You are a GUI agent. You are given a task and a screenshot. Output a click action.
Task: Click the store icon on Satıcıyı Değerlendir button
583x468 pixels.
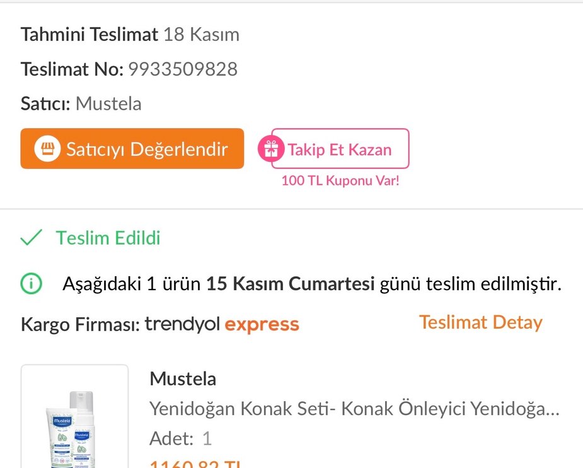coord(49,149)
